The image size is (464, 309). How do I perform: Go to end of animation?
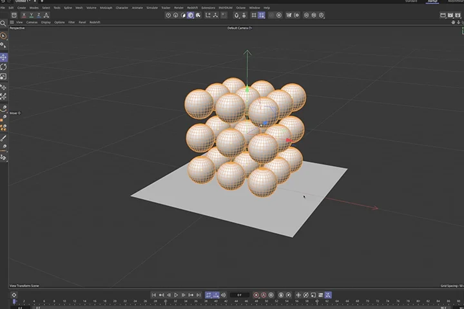(x=198, y=295)
